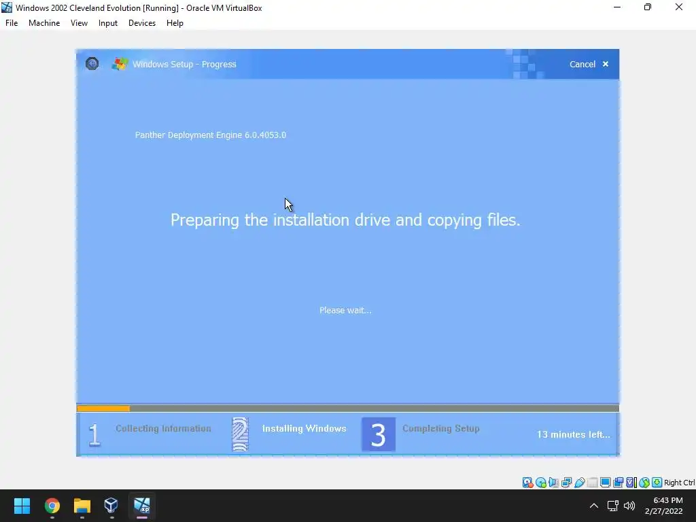Select the running XP VM taskbar icon
The image size is (696, 522).
point(142,506)
